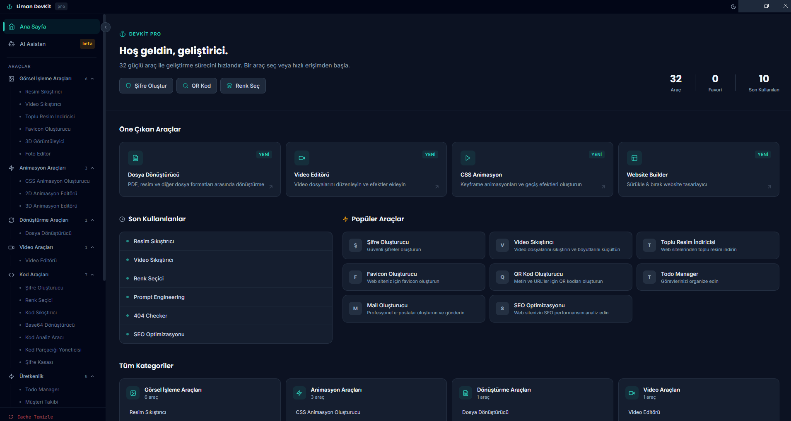The width and height of the screenshot is (791, 421).
Task: Click the Kod Araçları code brackets icon
Action: (x=11, y=274)
